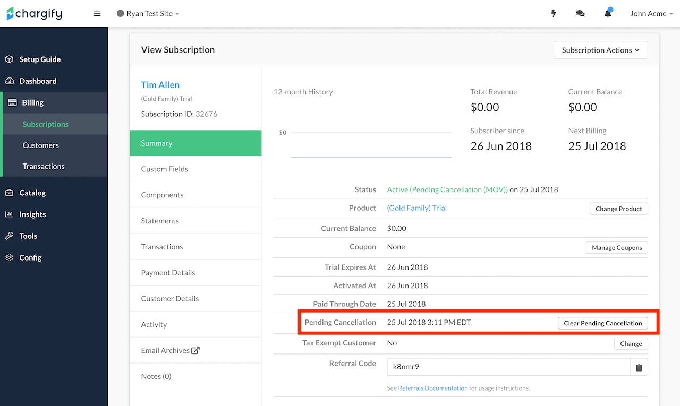The width and height of the screenshot is (680, 406).
Task: Open Customers under Billing
Action: pyautogui.click(x=55, y=145)
